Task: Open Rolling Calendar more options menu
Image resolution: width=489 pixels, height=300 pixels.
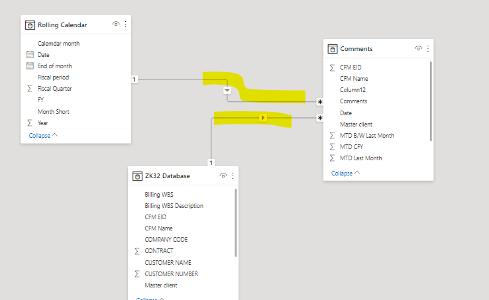Action: click(x=125, y=25)
